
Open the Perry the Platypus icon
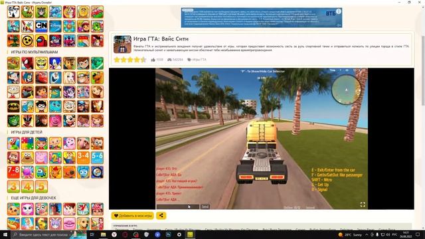click(x=55, y=92)
